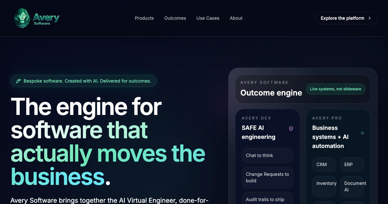388x204 pixels.
Task: Click the Bespoke software. Created with AI badge
Action: tap(83, 81)
